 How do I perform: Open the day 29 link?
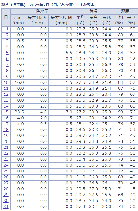6,195
